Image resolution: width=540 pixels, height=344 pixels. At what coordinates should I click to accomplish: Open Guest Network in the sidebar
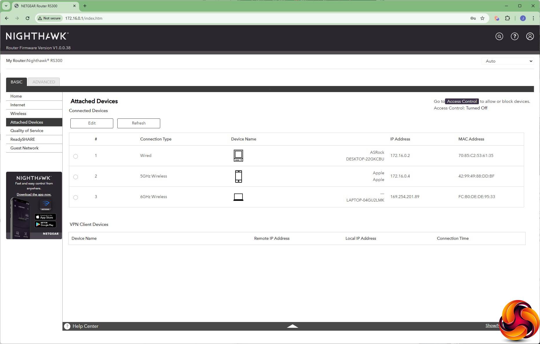[34, 148]
